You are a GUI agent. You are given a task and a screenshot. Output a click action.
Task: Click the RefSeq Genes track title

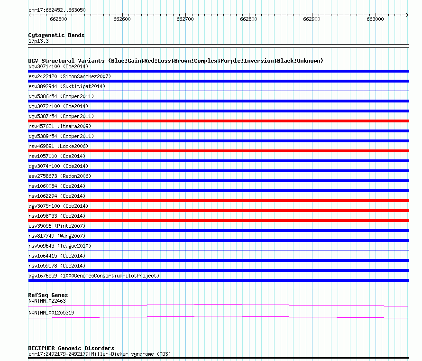pyautogui.click(x=48, y=295)
